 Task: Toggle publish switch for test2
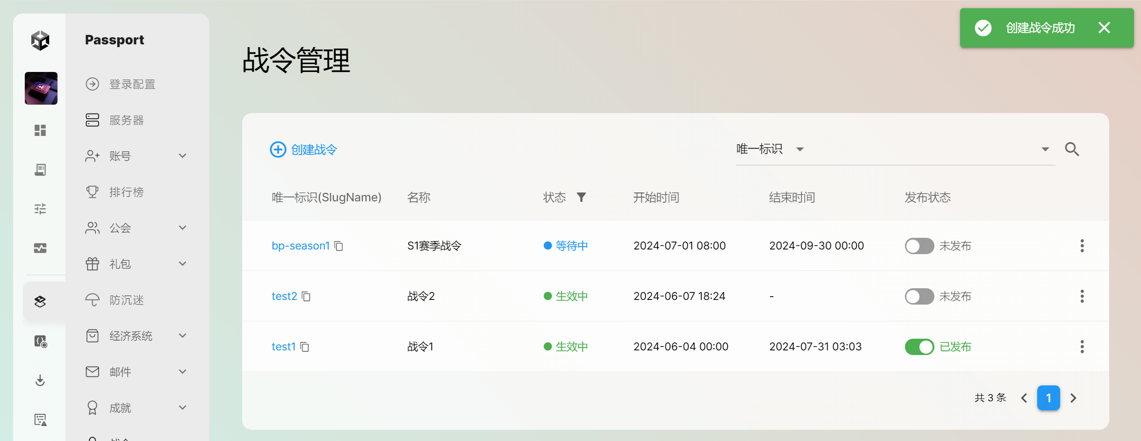(919, 296)
